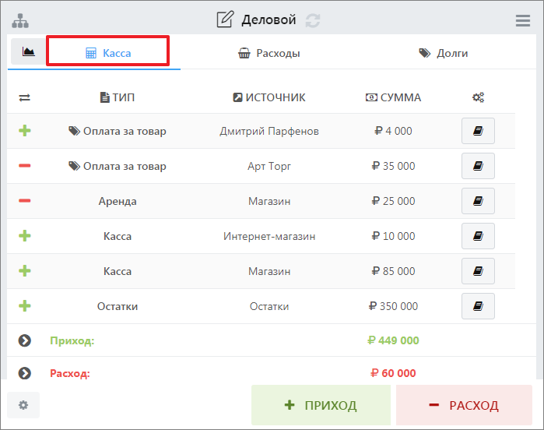The image size is (544, 430).
Task: Toggle the minus sign on Аренда row
Action: (24, 201)
